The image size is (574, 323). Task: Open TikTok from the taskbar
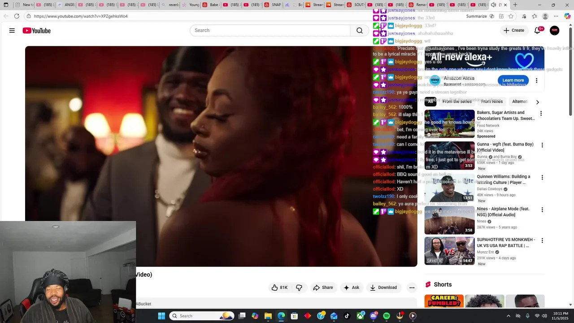347,316
